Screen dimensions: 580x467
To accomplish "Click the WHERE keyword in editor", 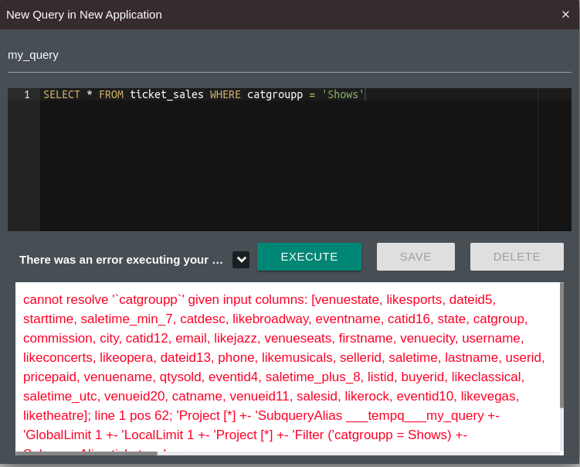I will pyautogui.click(x=226, y=95).
